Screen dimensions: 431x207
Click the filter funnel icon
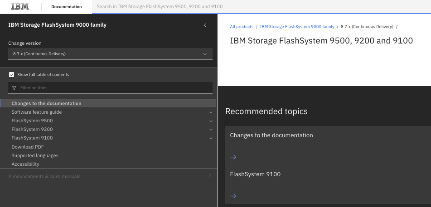coord(15,88)
